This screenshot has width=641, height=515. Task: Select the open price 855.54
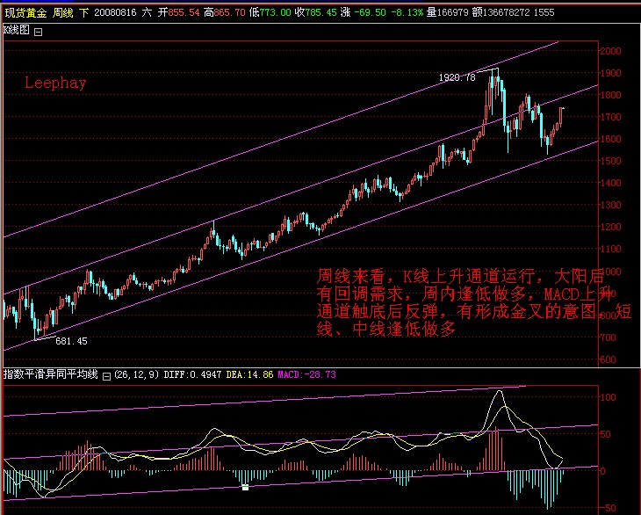point(184,12)
